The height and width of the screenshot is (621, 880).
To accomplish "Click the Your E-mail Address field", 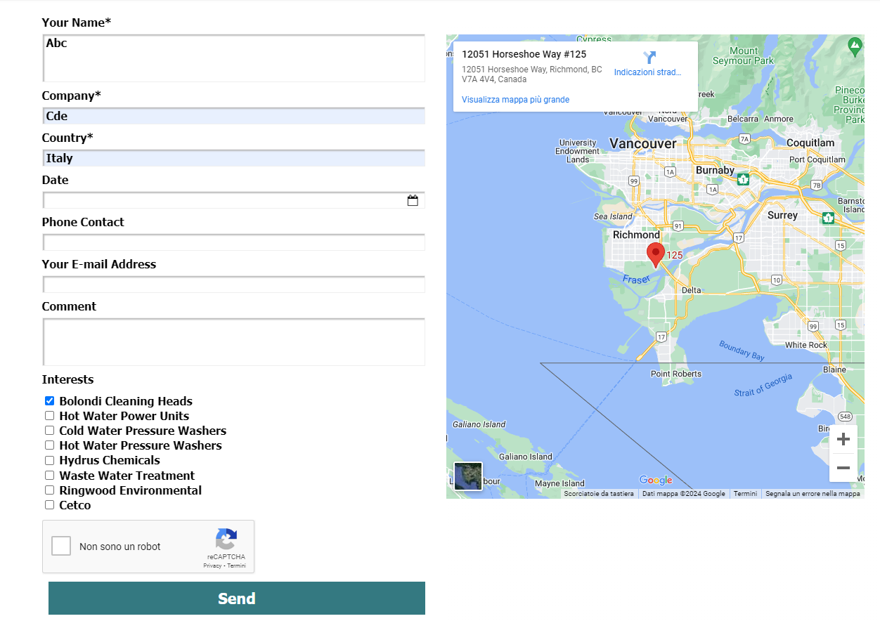I will click(x=234, y=285).
